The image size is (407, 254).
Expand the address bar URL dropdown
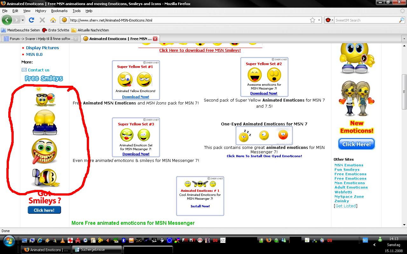[319, 20]
